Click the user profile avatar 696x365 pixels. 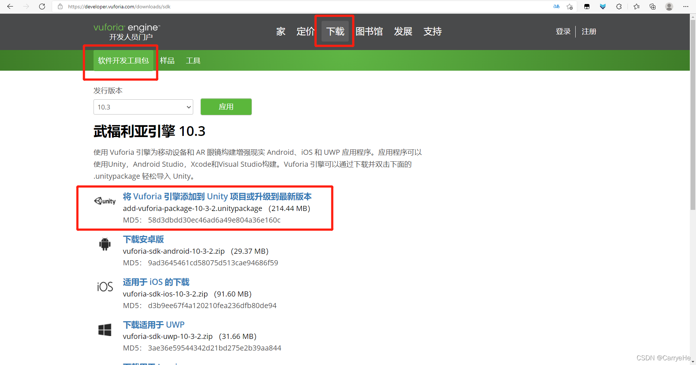(669, 7)
